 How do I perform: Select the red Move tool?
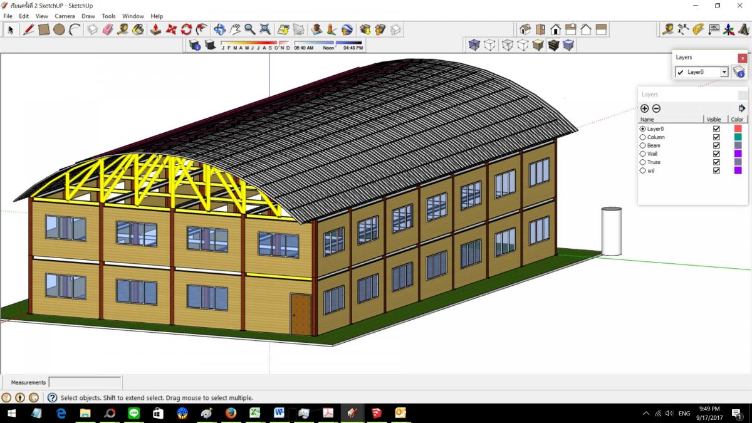click(x=171, y=29)
